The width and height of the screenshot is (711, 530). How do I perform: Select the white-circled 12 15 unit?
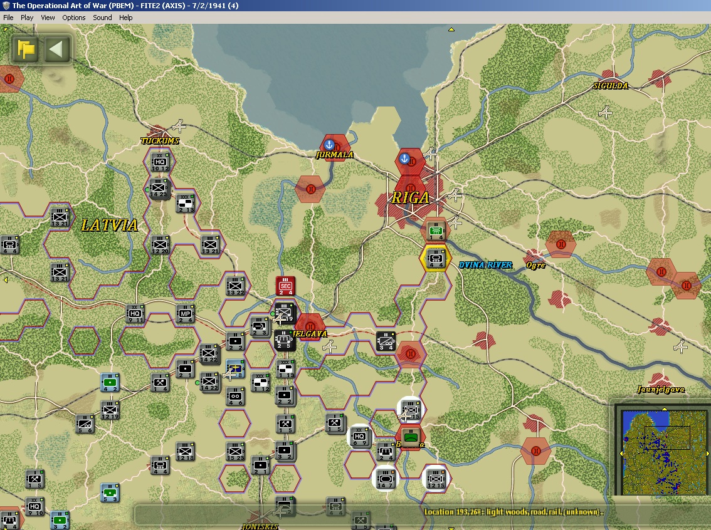(436, 479)
